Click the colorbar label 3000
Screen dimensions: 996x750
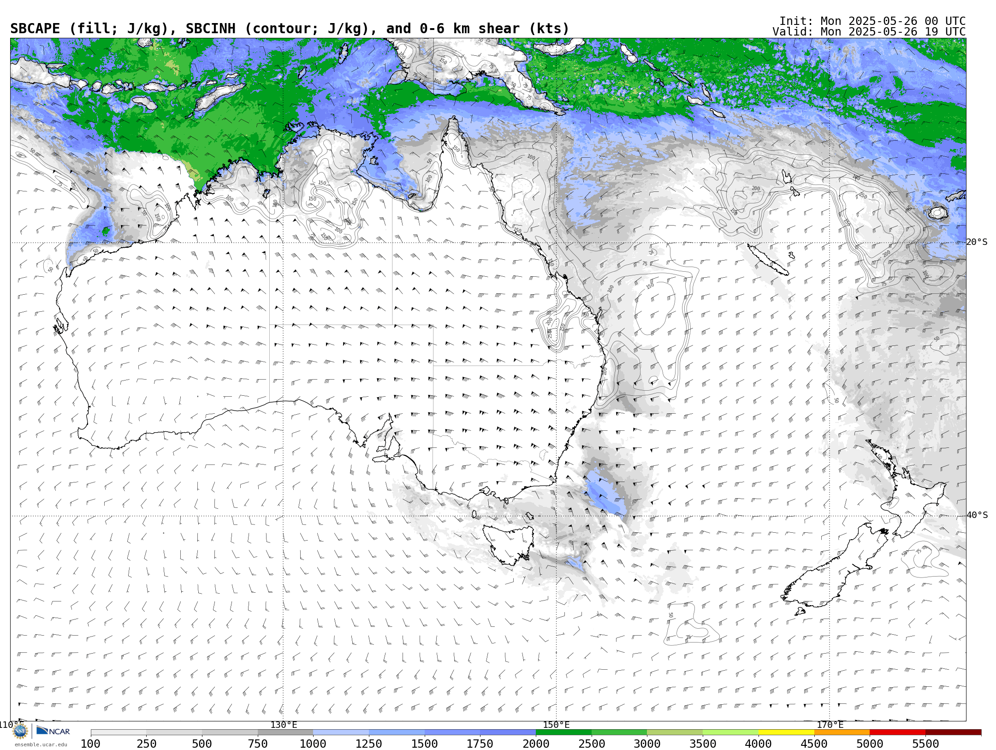(647, 744)
